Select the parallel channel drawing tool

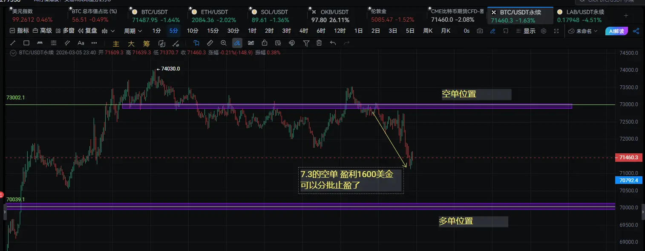click(x=67, y=43)
